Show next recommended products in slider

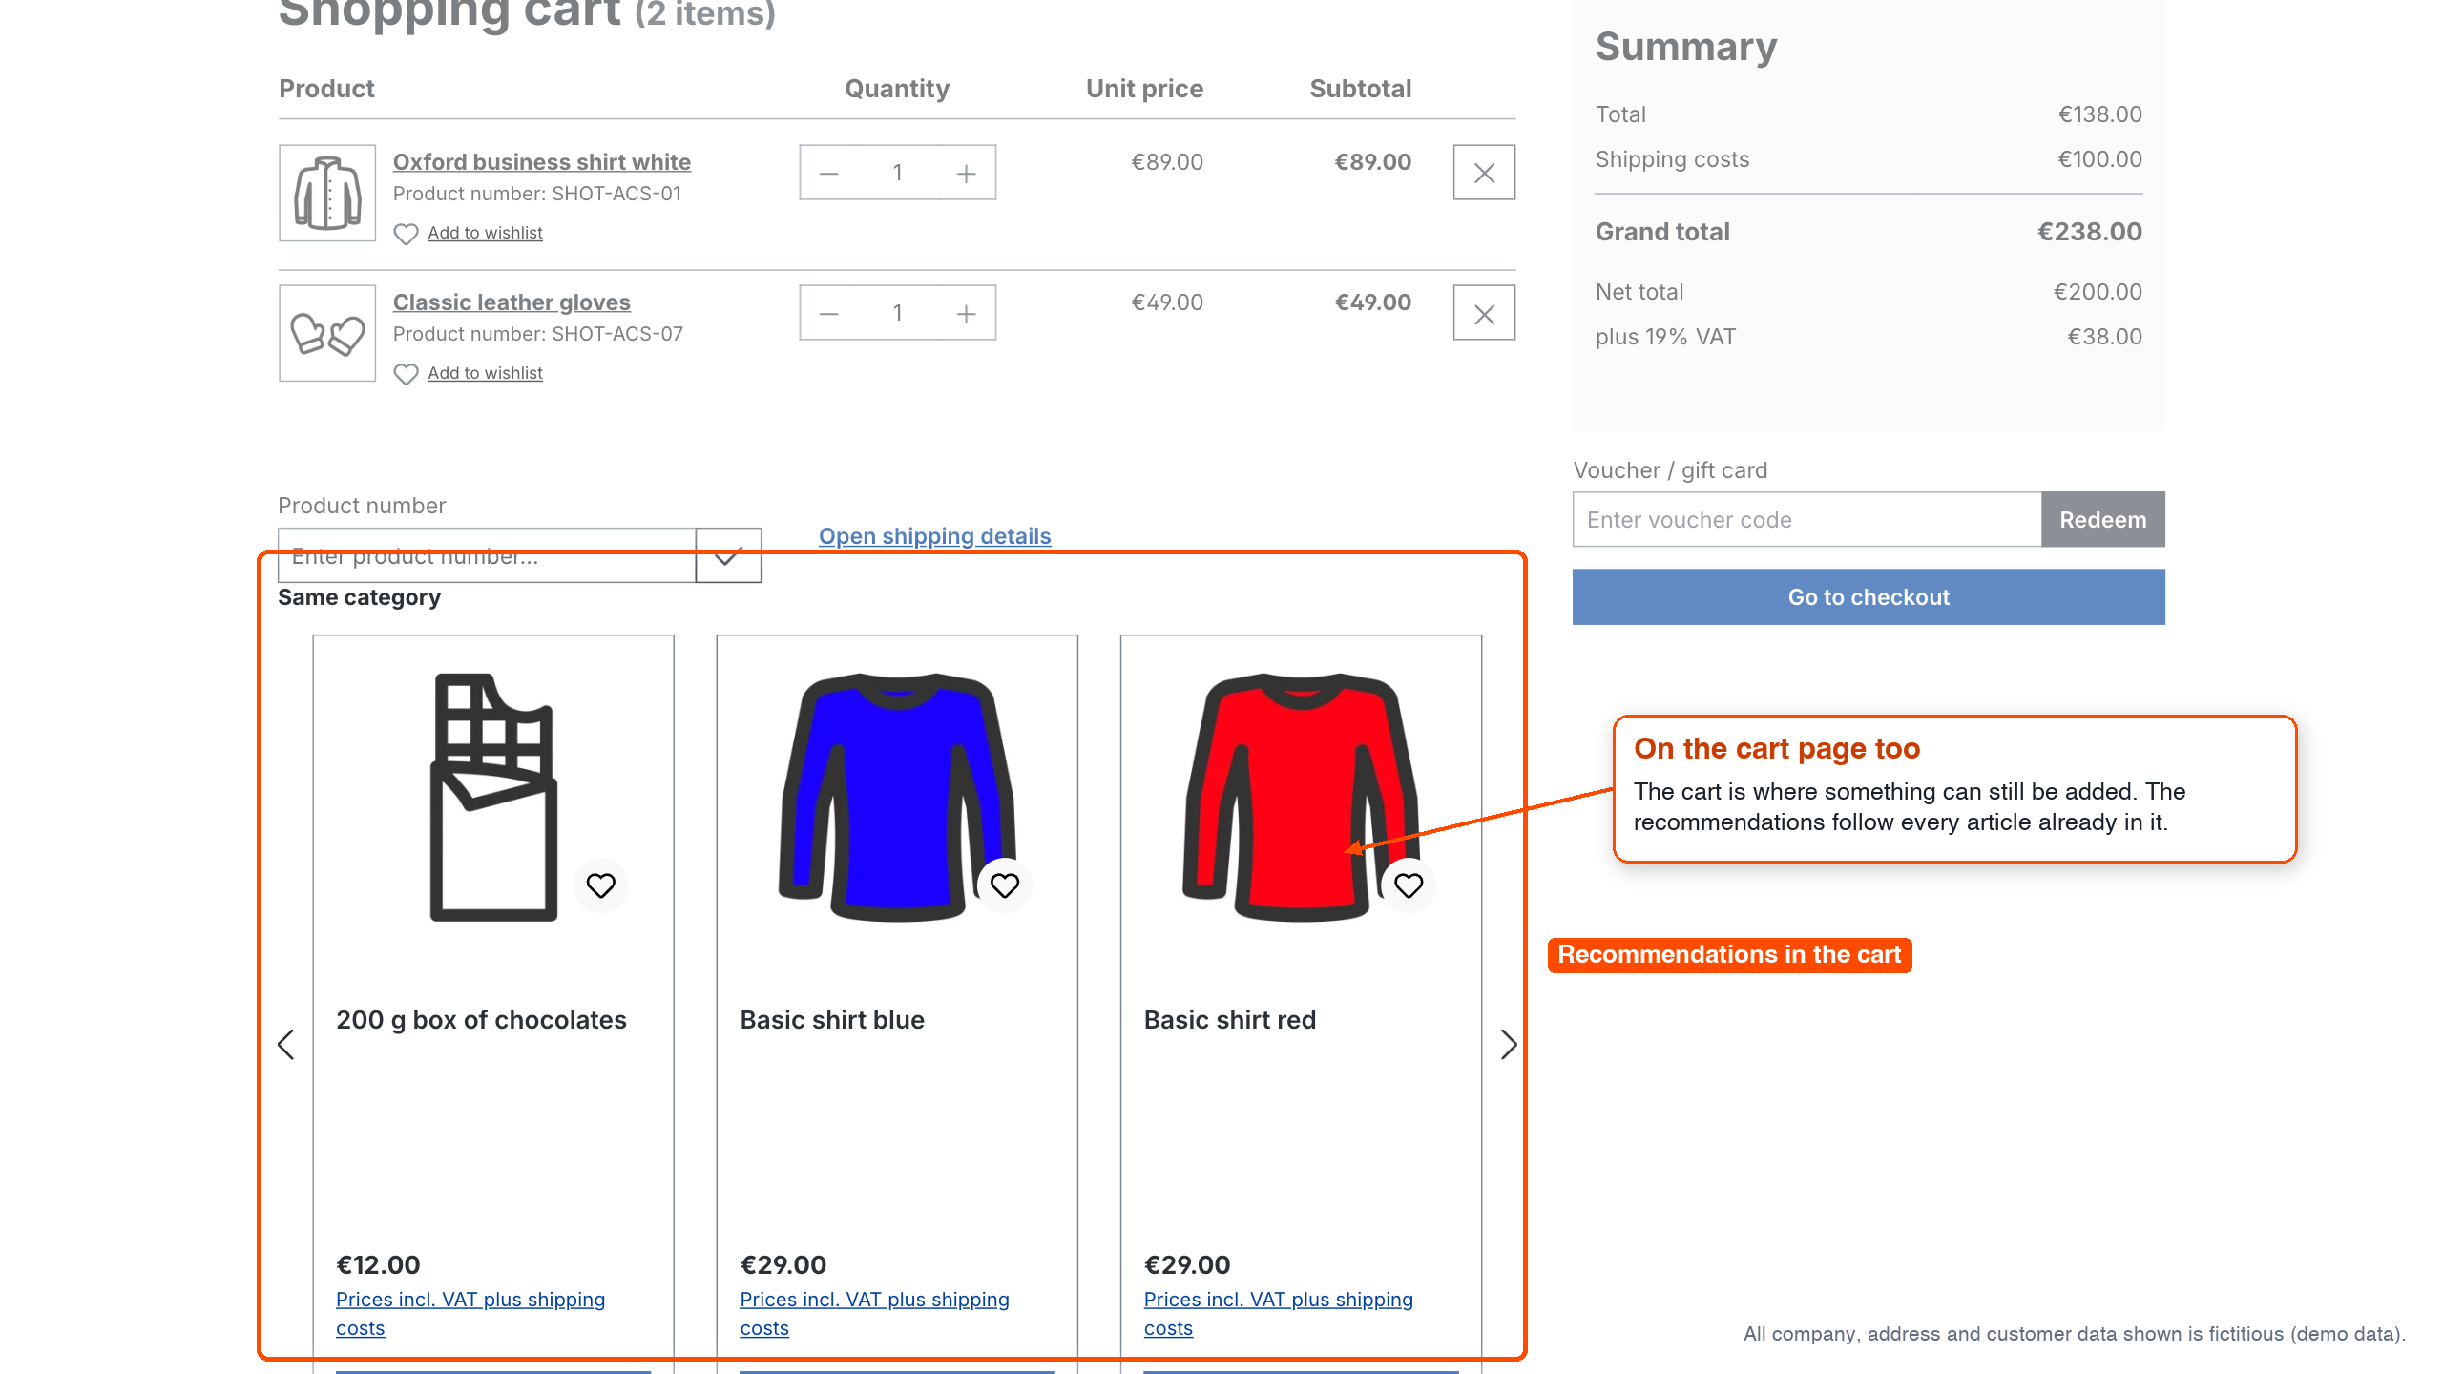pos(1509,1044)
